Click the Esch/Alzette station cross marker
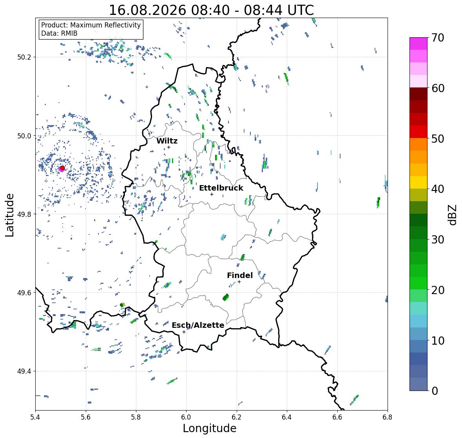 [x=184, y=332]
